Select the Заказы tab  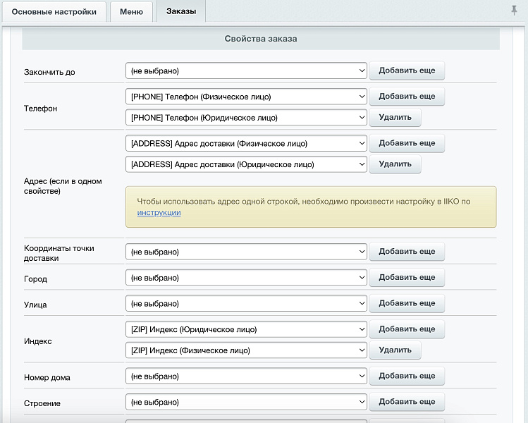tap(181, 11)
